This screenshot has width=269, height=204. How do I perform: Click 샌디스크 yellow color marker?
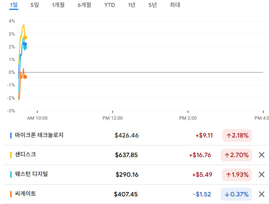[x=11, y=155]
